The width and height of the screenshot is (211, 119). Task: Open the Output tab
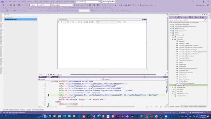click(29, 109)
